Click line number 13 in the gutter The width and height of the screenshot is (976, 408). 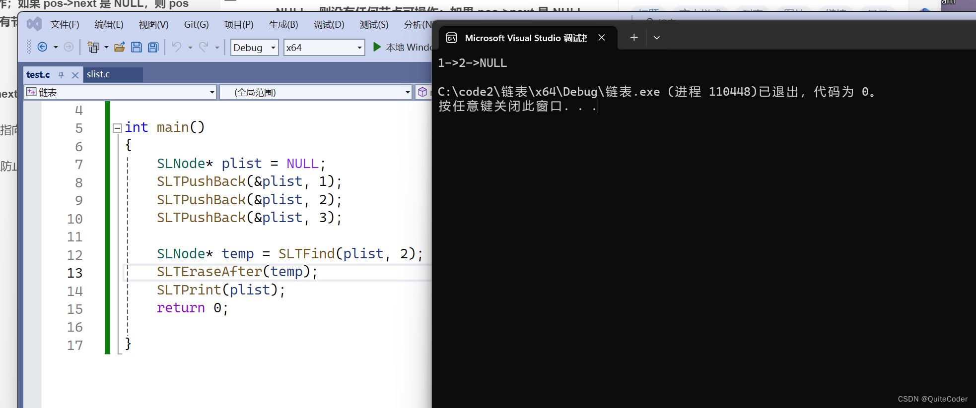coord(75,273)
